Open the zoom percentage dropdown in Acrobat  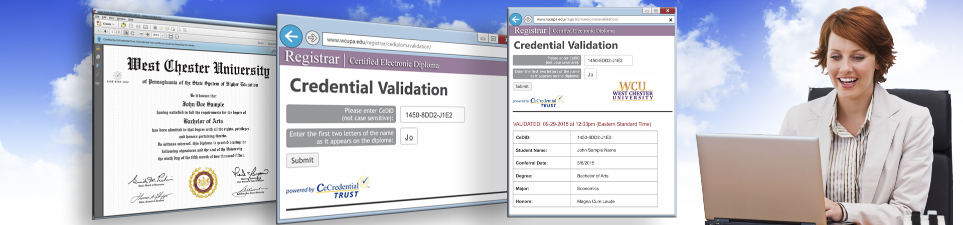[x=163, y=35]
